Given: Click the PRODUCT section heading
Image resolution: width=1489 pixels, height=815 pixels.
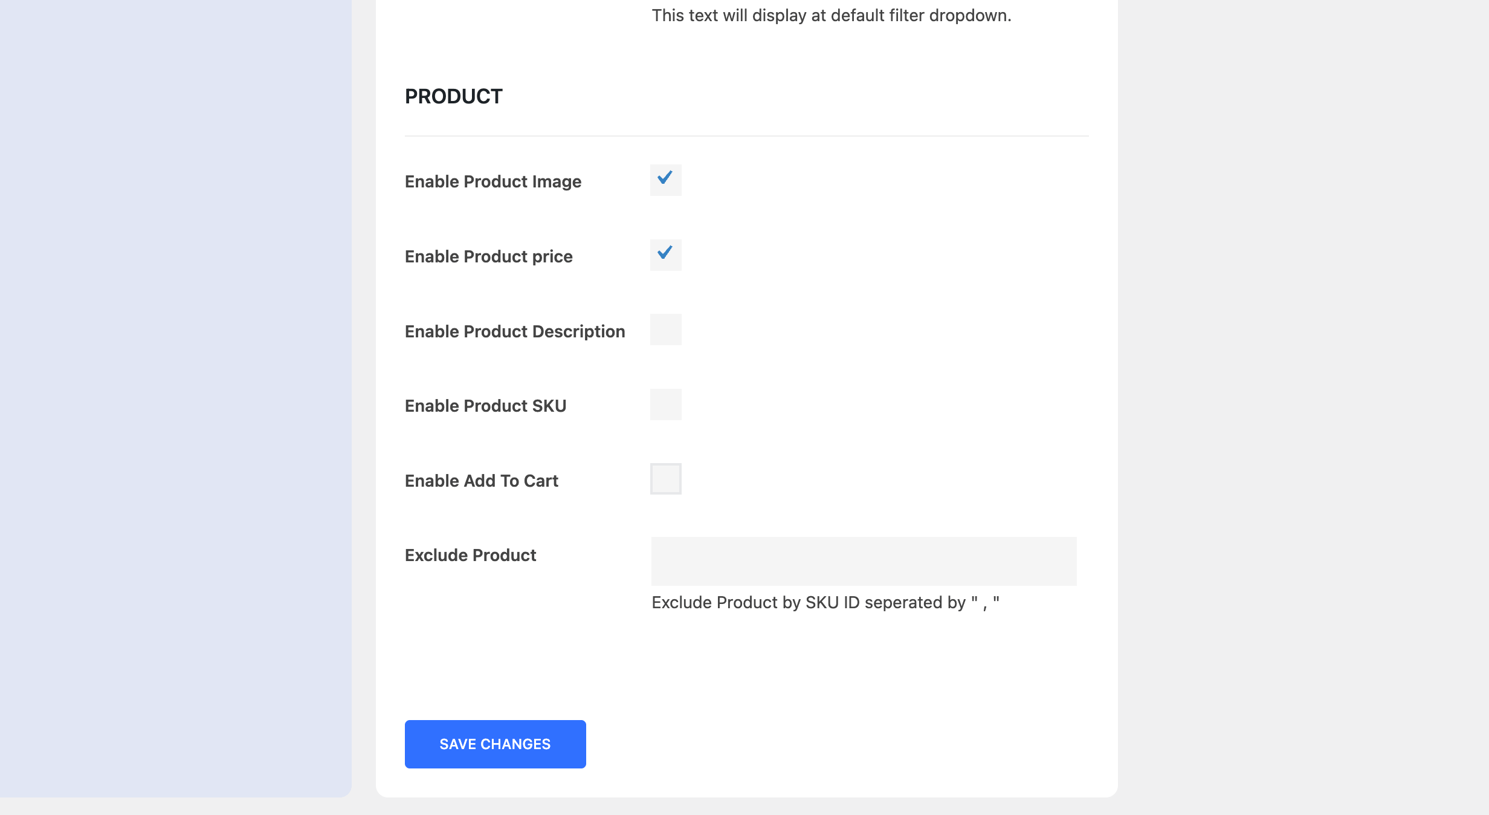Looking at the screenshot, I should pyautogui.click(x=453, y=96).
